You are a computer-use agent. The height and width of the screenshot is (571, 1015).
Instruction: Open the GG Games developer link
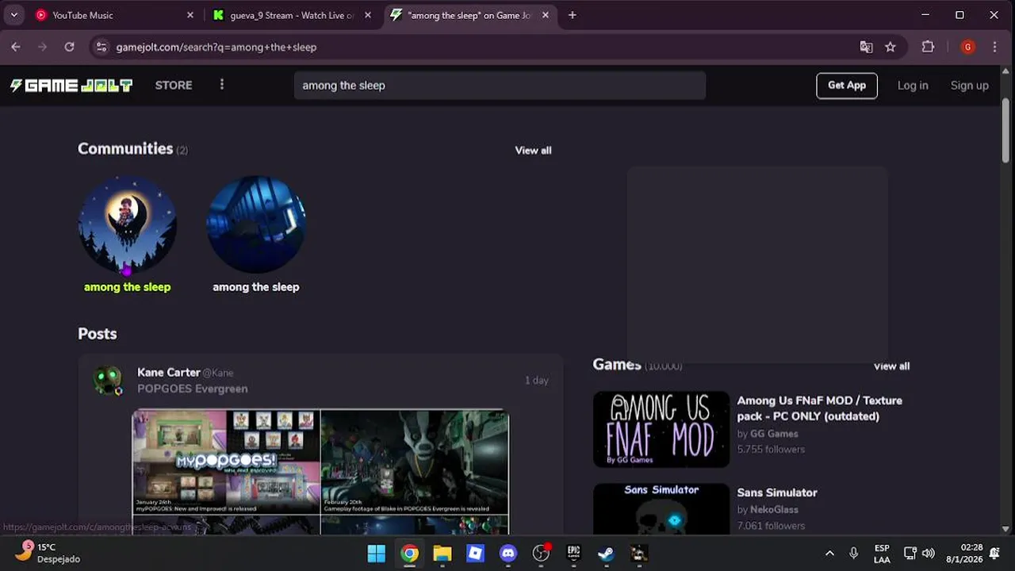pyautogui.click(x=774, y=434)
